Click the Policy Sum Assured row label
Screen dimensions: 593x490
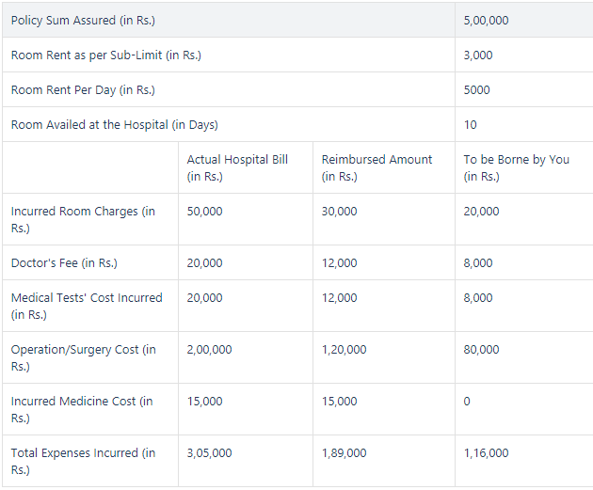[83, 21]
